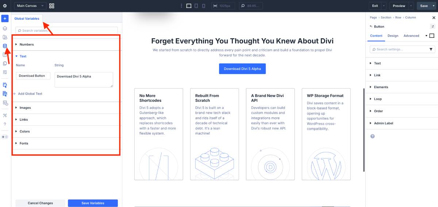
Task: Open the dropdown arrow next to Save
Action: pos(434,6)
